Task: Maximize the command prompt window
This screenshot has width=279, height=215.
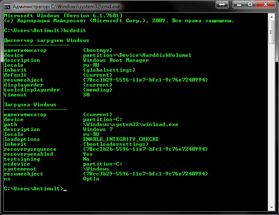Action: tap(250, 4)
